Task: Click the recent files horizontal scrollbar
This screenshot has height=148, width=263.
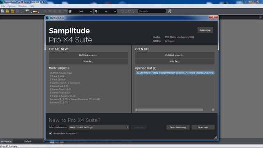Action: coord(170,110)
